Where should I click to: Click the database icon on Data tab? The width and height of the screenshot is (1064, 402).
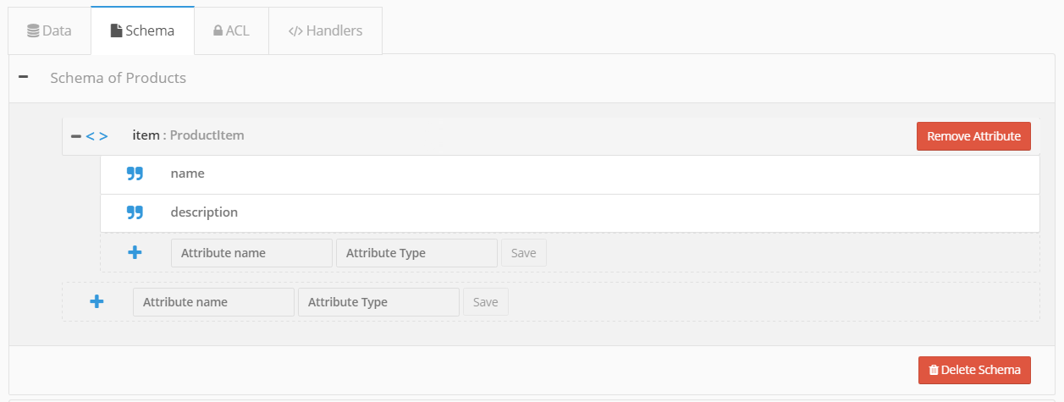(x=33, y=31)
